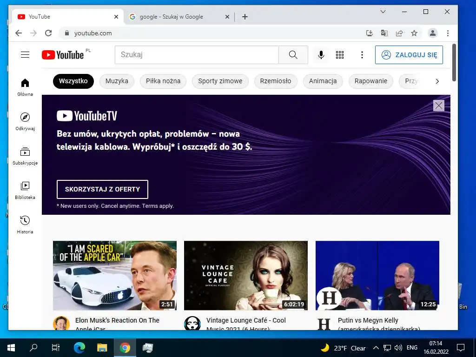
Task: Open the notifications action center
Action: [x=461, y=348]
